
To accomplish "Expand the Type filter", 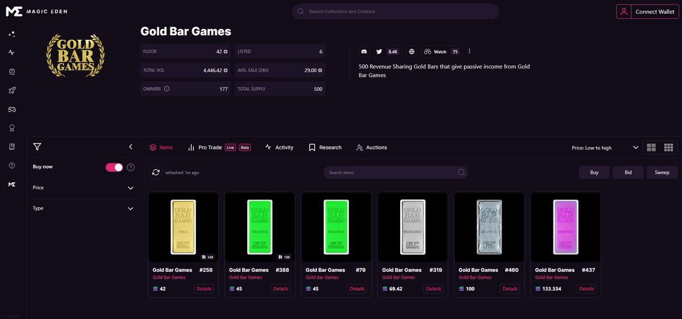I will pos(84,208).
